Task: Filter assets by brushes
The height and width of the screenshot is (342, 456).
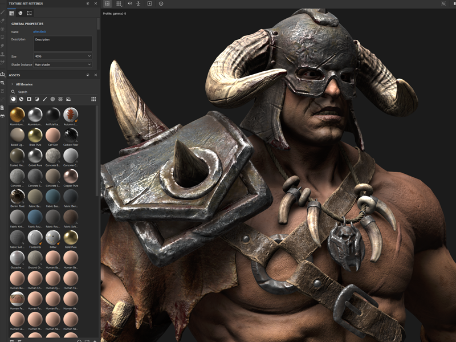Action: point(44,99)
